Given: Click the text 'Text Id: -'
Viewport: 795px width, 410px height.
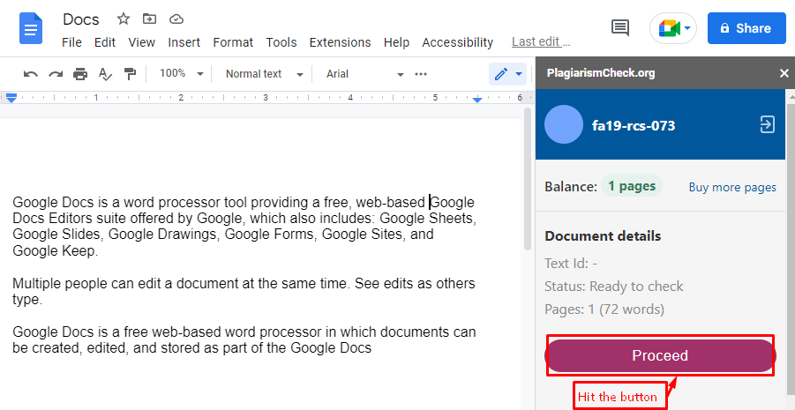Looking at the screenshot, I should tap(571, 264).
